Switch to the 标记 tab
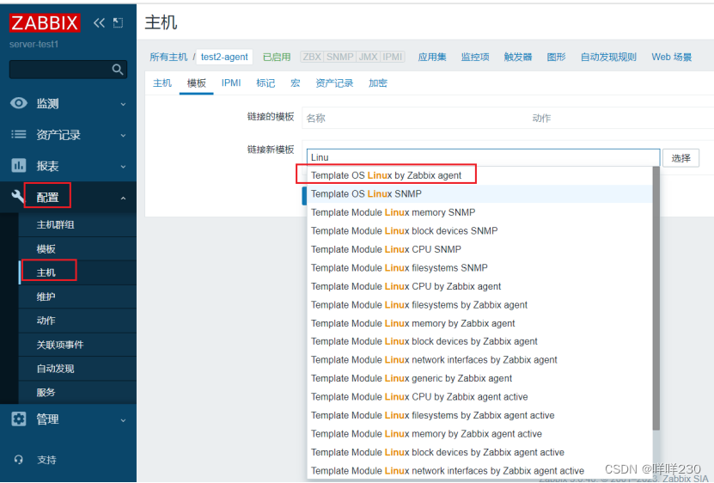This screenshot has height=483, width=714. 265,83
